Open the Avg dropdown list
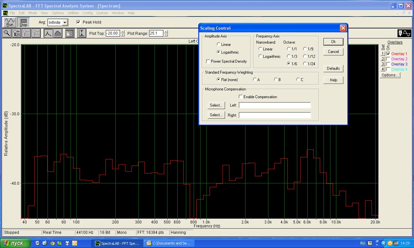Viewport: 414px width, 248px height. click(x=65, y=23)
